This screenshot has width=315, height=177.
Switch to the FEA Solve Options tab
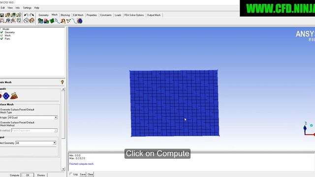click(x=134, y=15)
